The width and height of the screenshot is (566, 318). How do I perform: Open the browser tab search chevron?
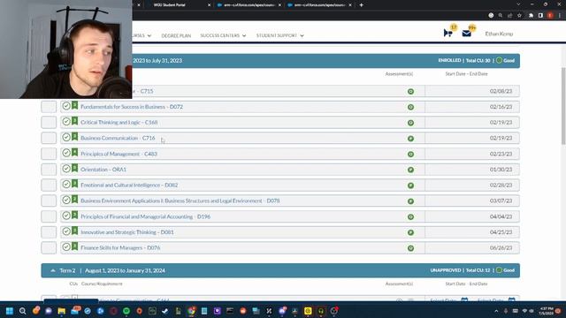coord(518,4)
